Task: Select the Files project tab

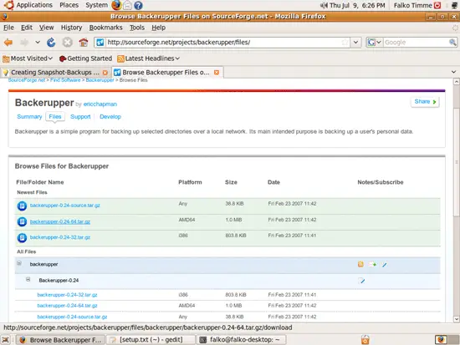Action: pos(55,117)
